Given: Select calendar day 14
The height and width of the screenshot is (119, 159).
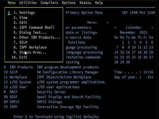Looking at the screenshot, I should click(116, 52).
